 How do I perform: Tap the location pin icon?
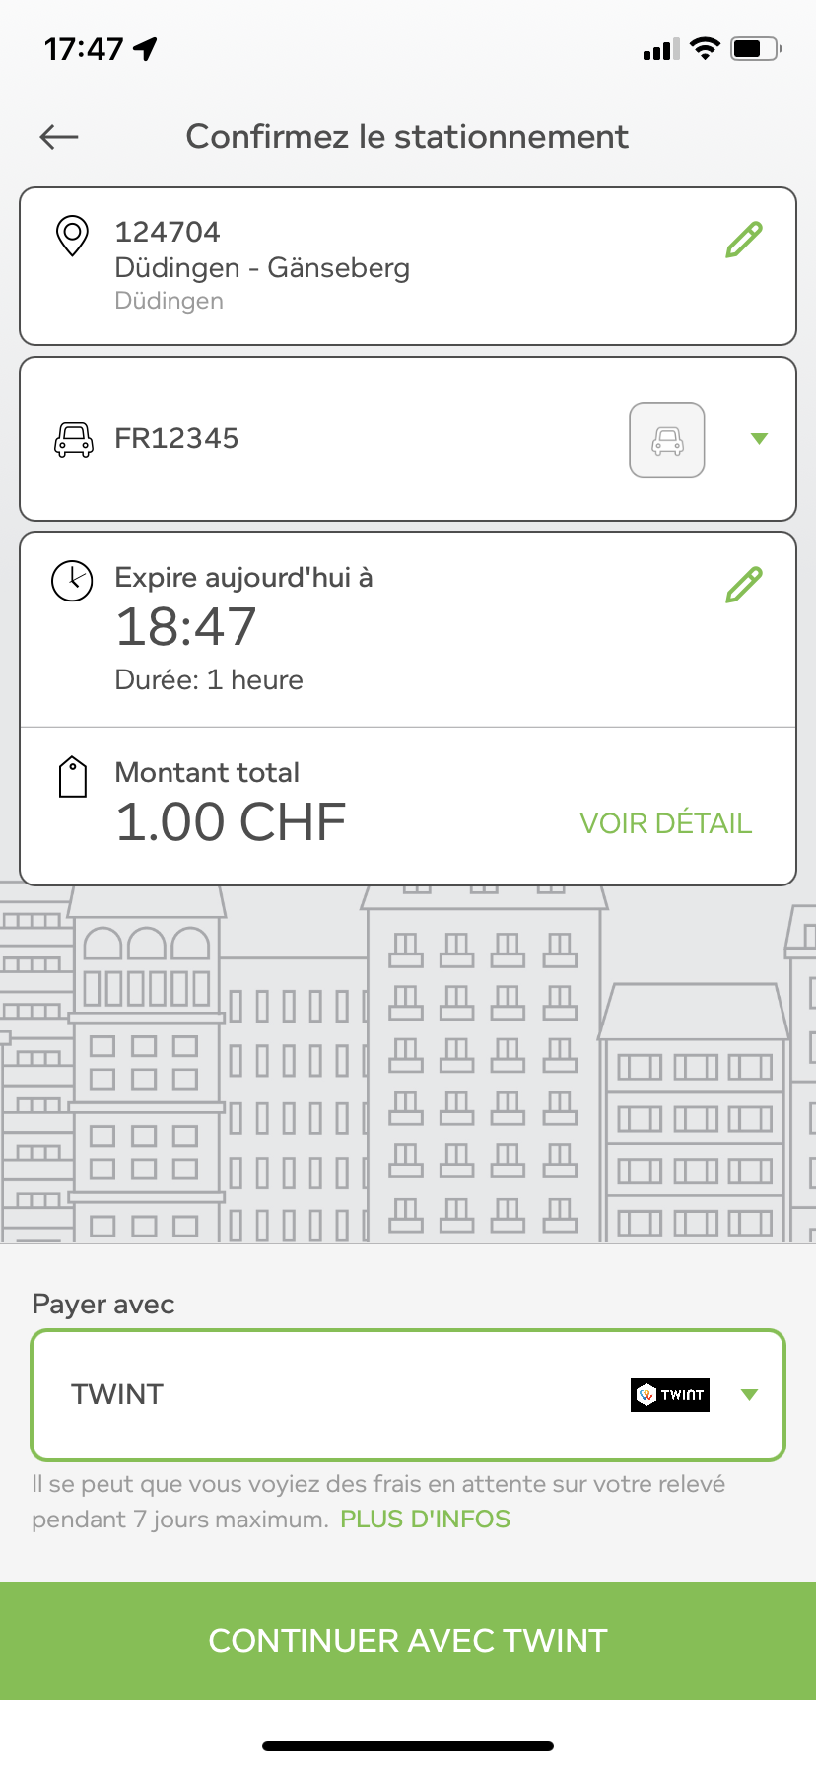pos(72,236)
